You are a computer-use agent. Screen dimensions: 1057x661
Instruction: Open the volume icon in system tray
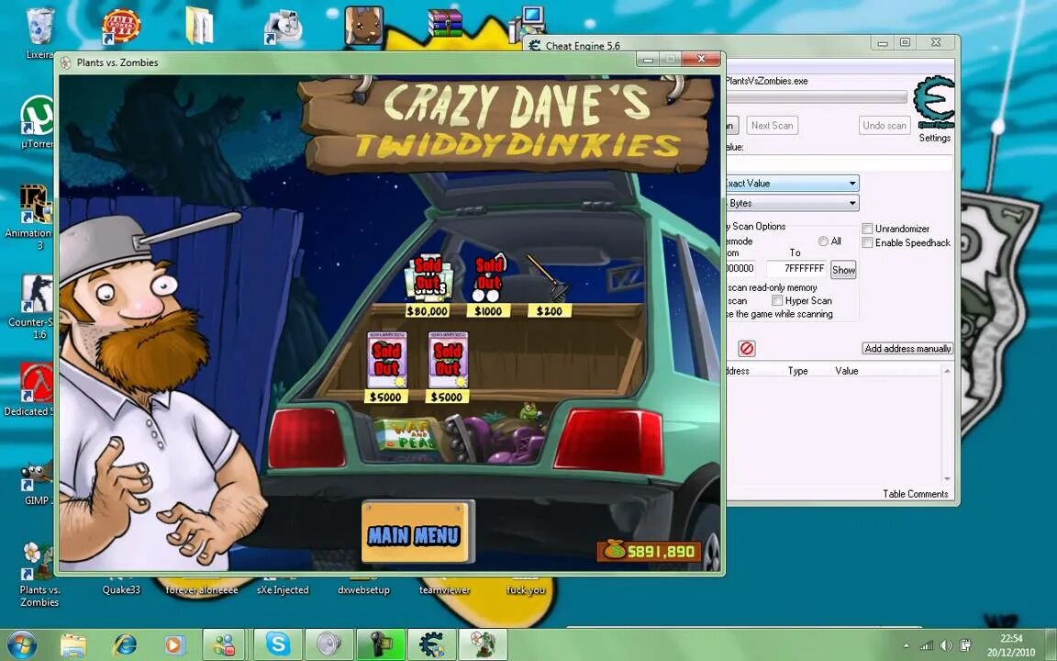click(x=947, y=645)
